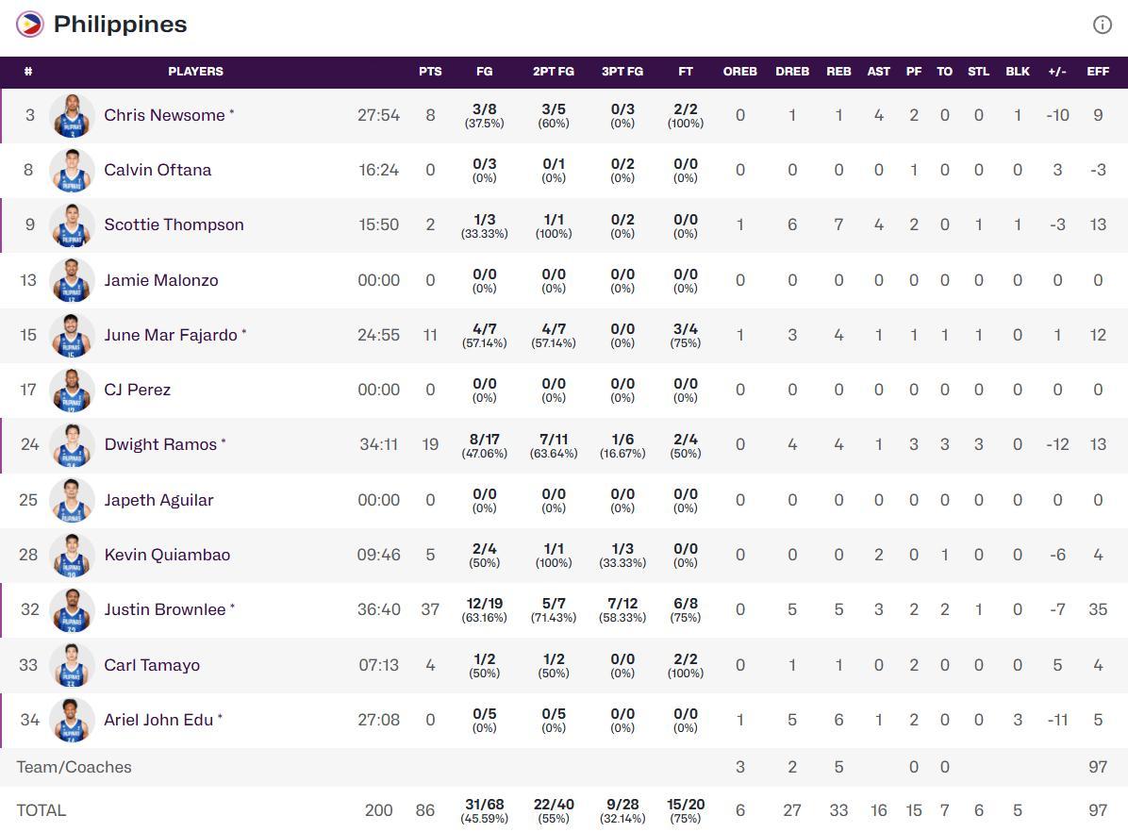Open Calvin Oftana's player profile link
Image resolution: width=1128 pixels, height=832 pixels.
click(158, 170)
